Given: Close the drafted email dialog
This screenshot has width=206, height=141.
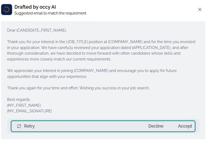Looking at the screenshot, I should click(x=200, y=10).
